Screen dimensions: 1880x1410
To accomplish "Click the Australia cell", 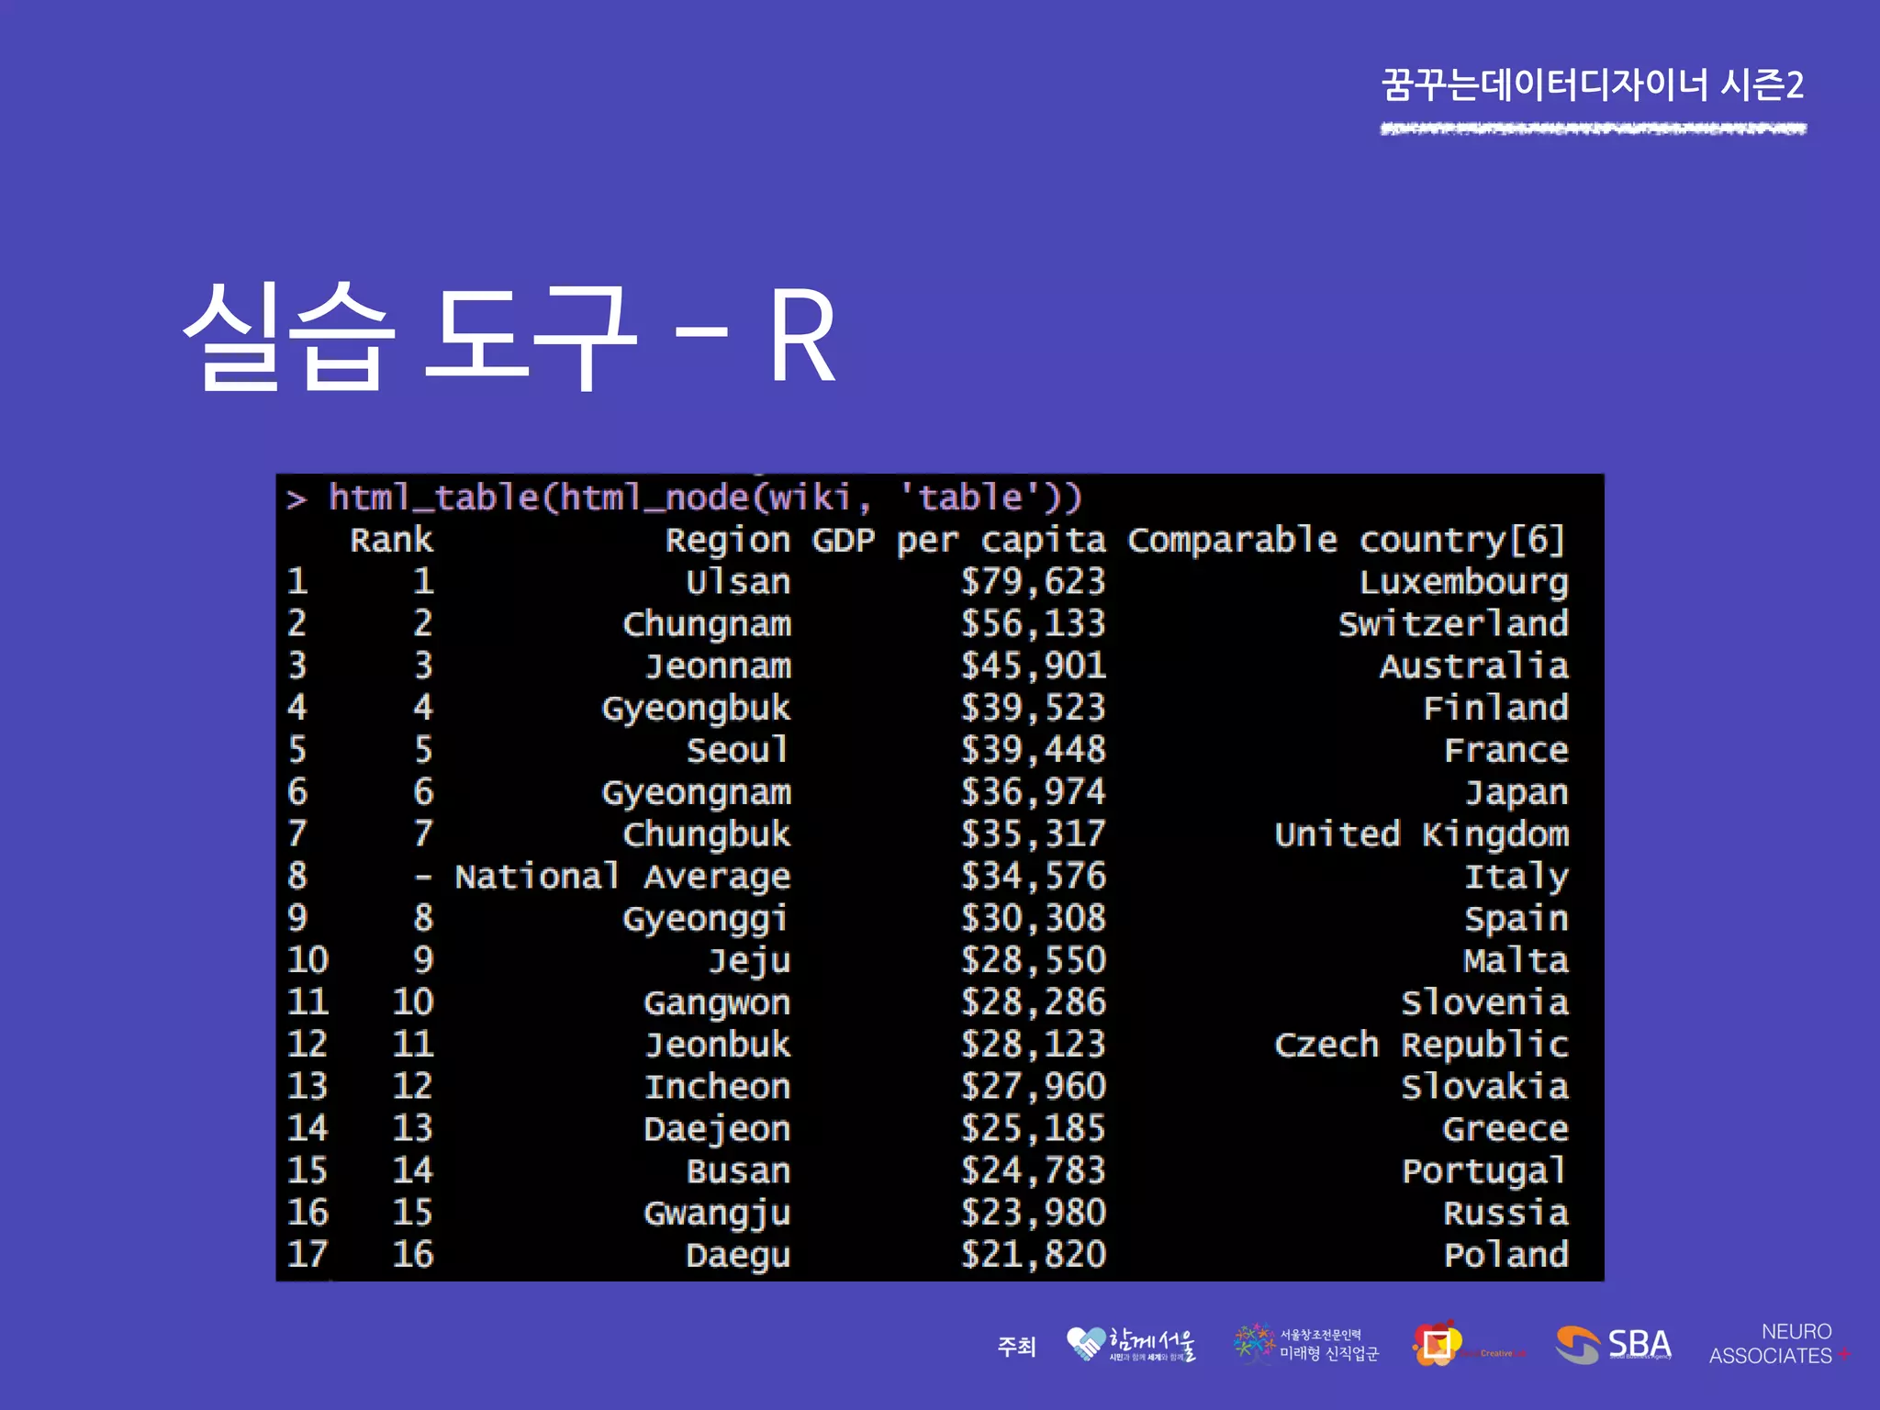I will tap(1474, 666).
